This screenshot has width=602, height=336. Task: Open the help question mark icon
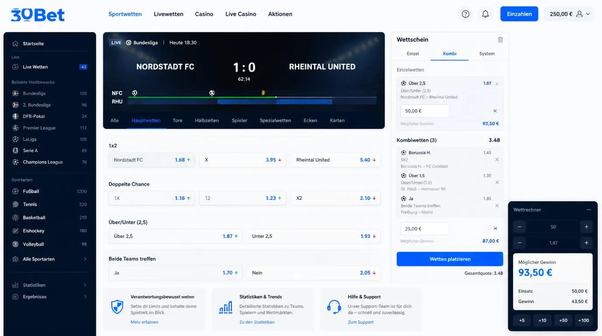pos(465,14)
